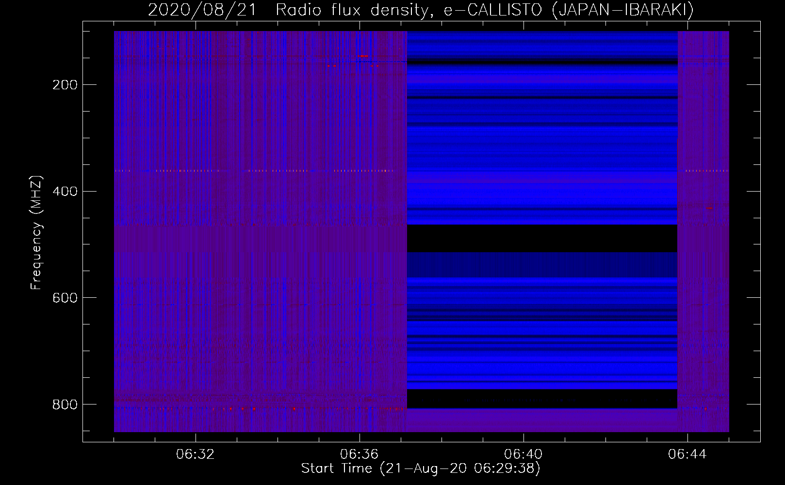785x485 pixels.
Task: Click the 200 frequency tick label
Action: point(65,85)
